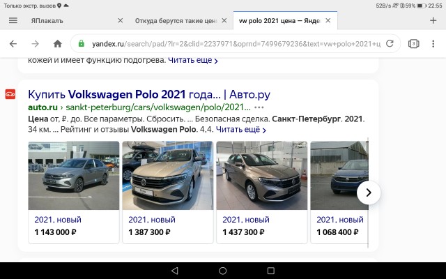Close the vw polo 2021 цена tab
The width and height of the screenshot is (446, 279).
pos(328,20)
